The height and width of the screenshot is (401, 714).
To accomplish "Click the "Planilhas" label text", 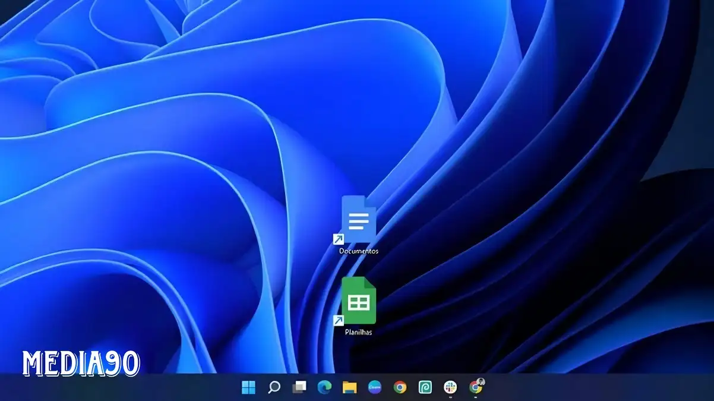I will 358,332.
